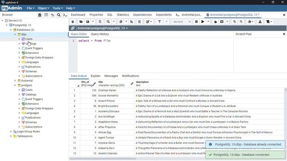Click the Explain hand icon
This screenshot has width=287, height=161.
pyautogui.click(x=215, y=22)
